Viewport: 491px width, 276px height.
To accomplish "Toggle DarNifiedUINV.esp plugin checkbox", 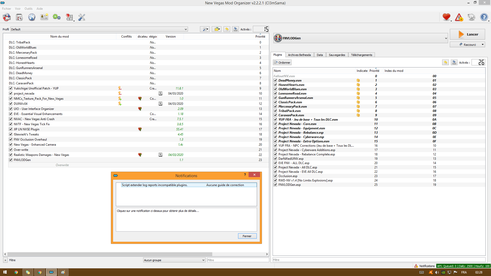I will point(275,159).
